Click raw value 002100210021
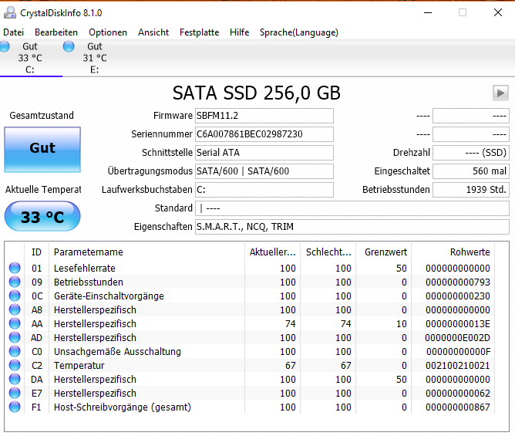515x436 pixels. point(458,366)
